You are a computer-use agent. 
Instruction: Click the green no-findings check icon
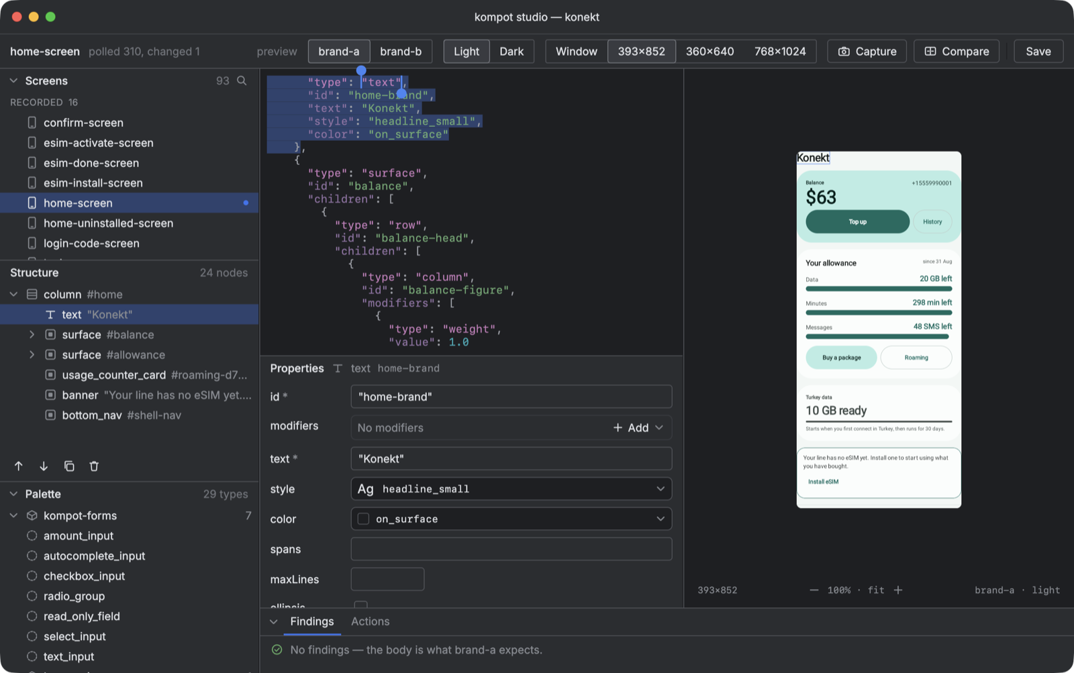277,650
